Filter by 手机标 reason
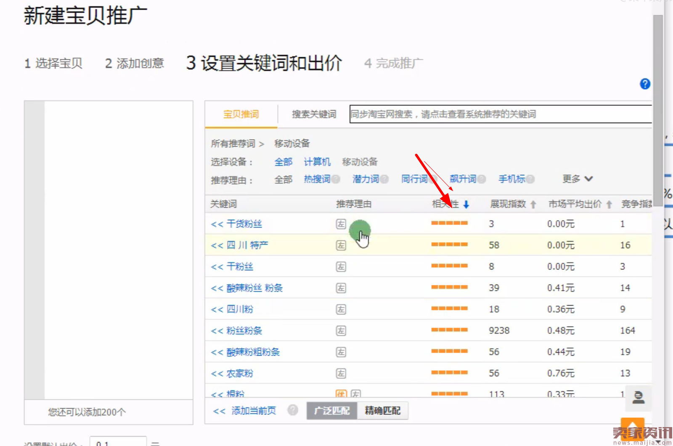Viewport: 673px width, 446px height. [x=511, y=179]
